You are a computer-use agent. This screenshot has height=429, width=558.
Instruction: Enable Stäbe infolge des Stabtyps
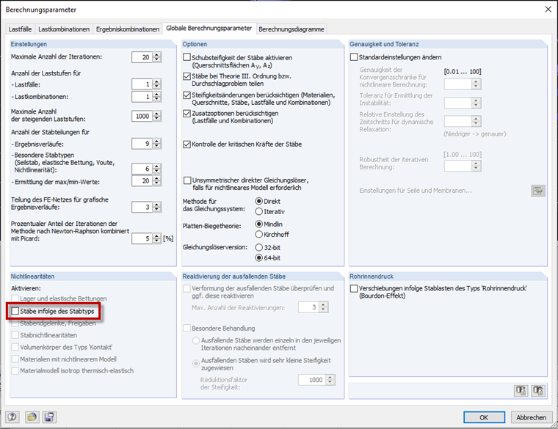[15, 311]
